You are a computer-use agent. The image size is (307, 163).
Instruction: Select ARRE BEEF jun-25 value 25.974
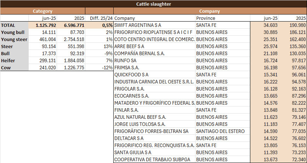tap(264, 46)
